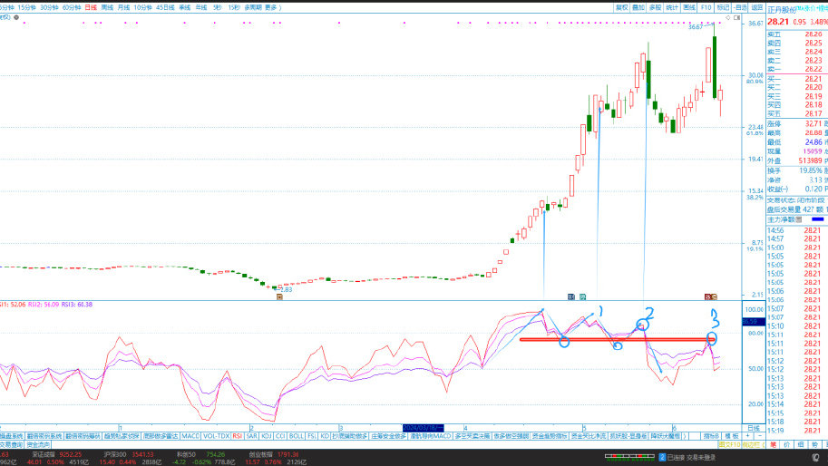Viewport: 828px width, 466px height.
Task: Switch chart period to 60分钟
Action: [71, 6]
